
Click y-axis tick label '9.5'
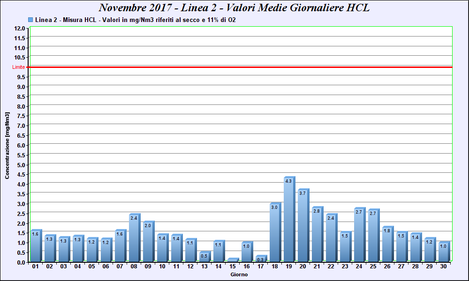(21, 77)
